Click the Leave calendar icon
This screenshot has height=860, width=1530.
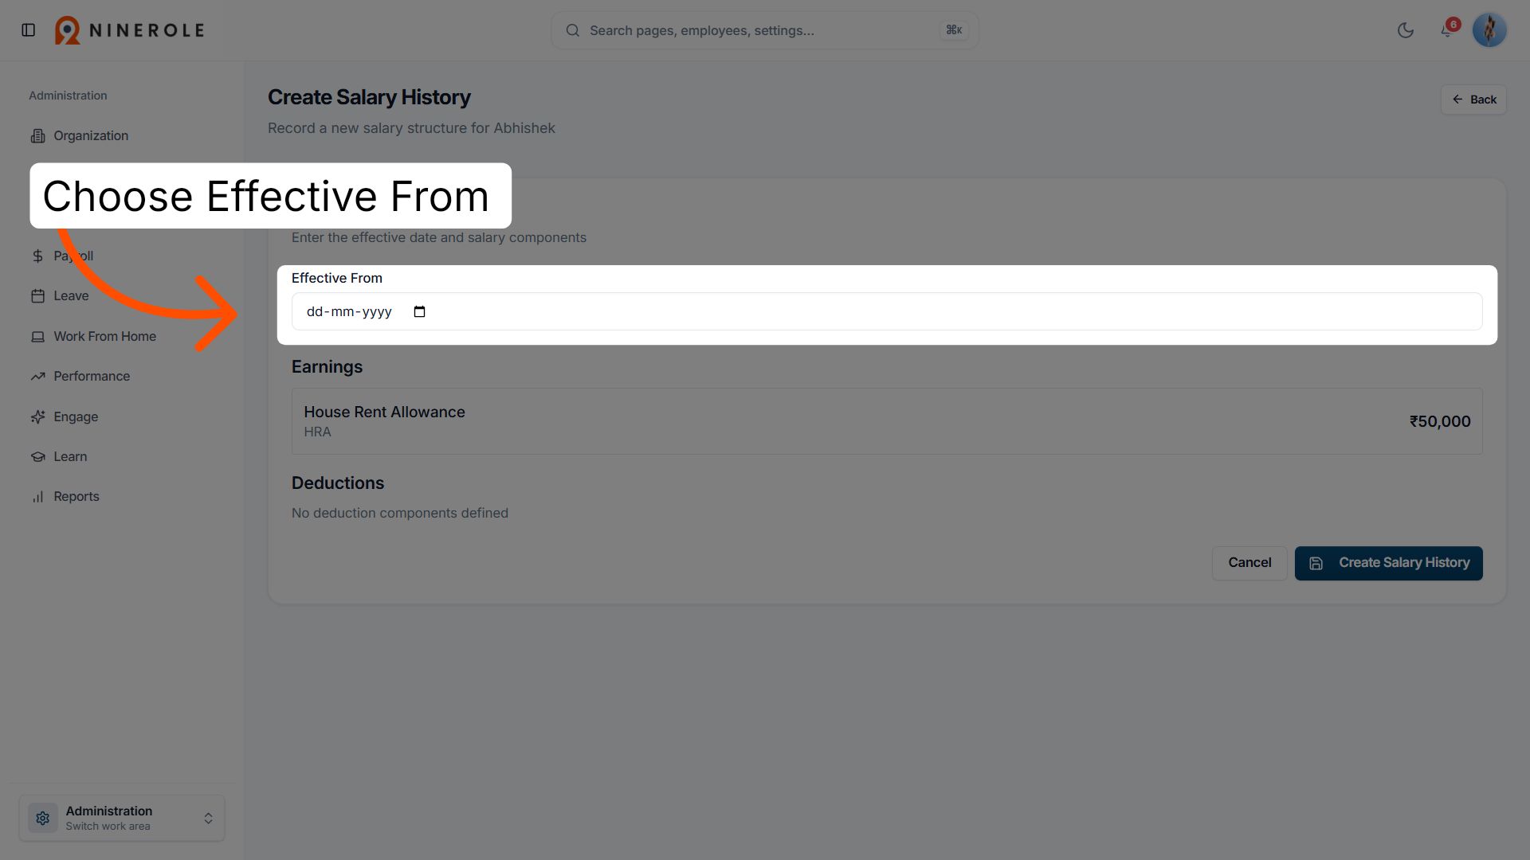[37, 296]
